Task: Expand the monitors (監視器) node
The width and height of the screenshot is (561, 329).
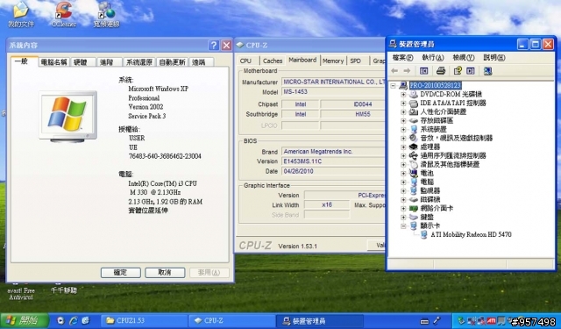Action: (403, 190)
